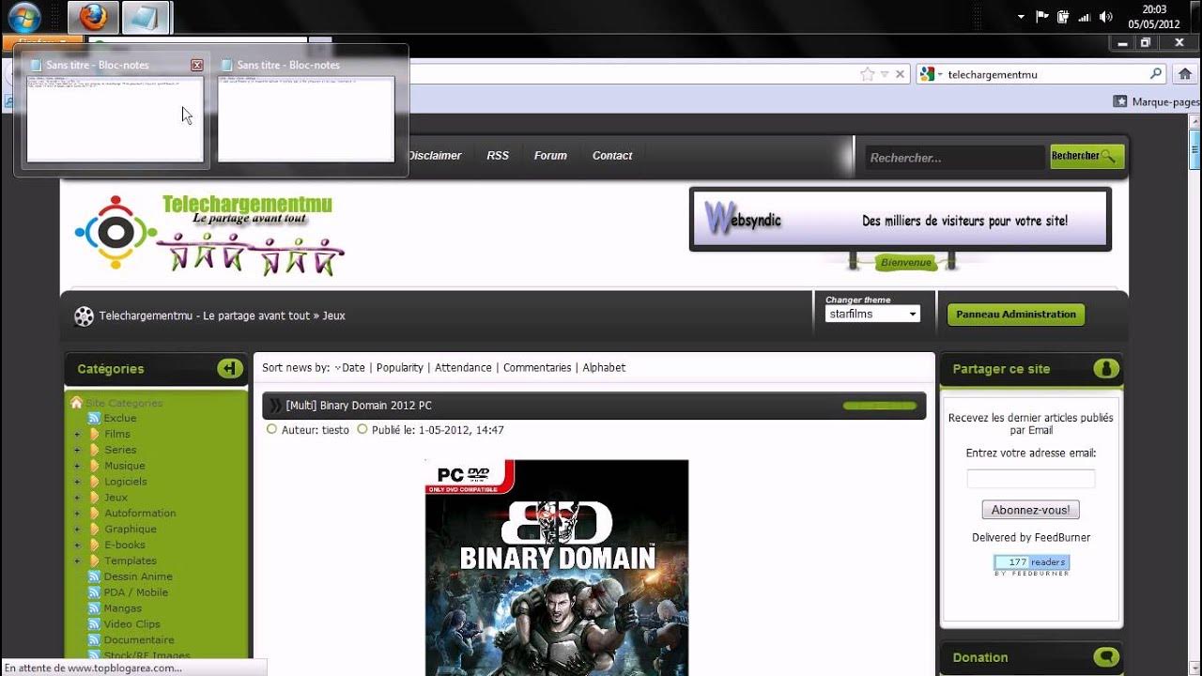The height and width of the screenshot is (676, 1202).
Task: Open the author tiesto link
Action: 335,430
